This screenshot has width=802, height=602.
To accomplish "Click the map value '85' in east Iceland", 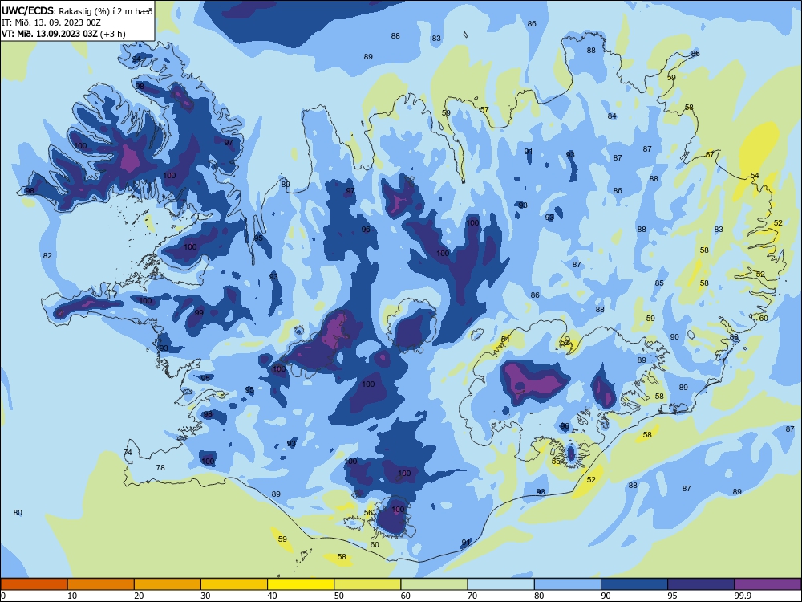I will 659,283.
